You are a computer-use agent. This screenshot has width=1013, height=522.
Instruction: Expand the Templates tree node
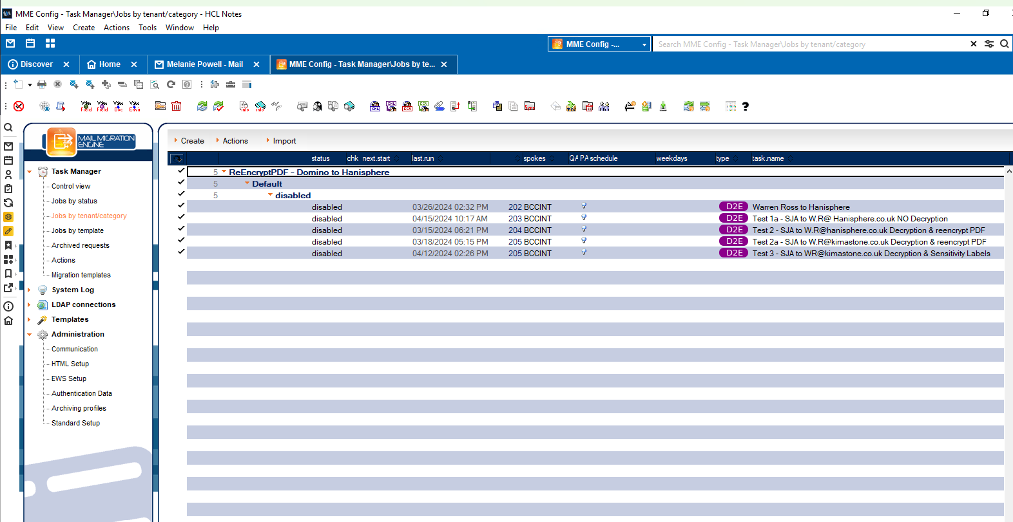30,320
